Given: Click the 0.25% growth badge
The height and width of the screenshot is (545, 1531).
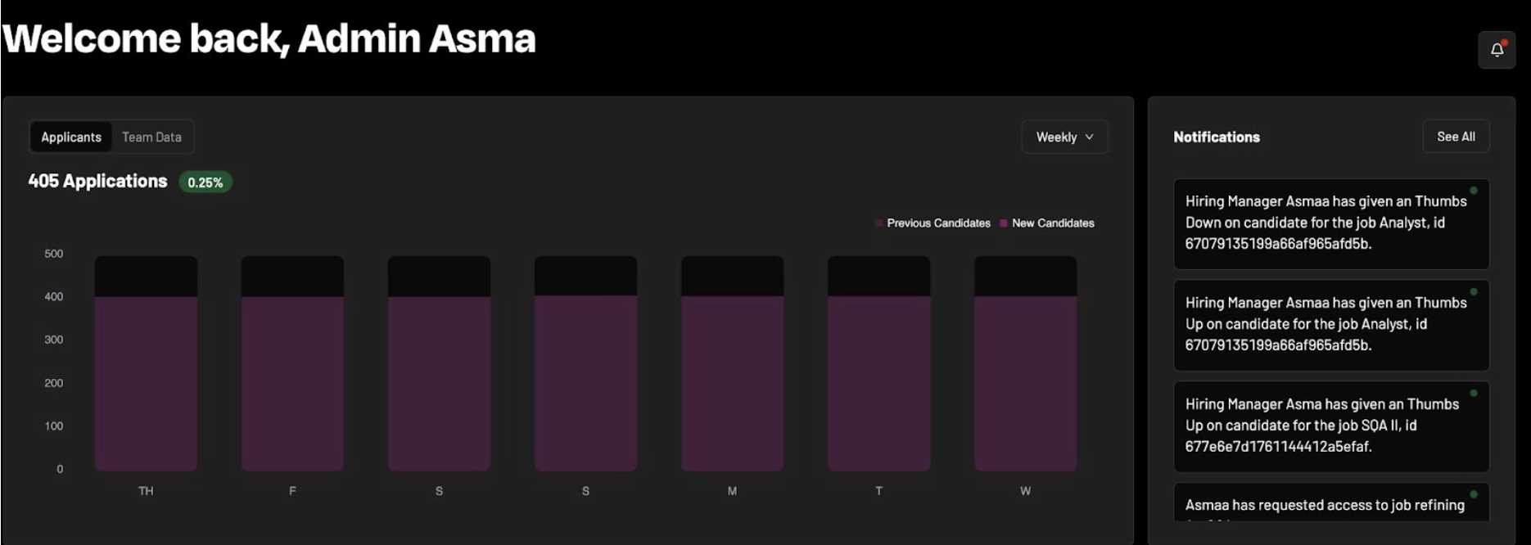Looking at the screenshot, I should 205,182.
